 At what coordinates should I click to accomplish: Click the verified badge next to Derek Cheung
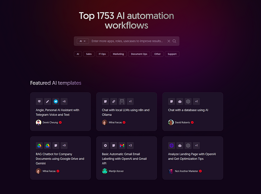(60, 123)
